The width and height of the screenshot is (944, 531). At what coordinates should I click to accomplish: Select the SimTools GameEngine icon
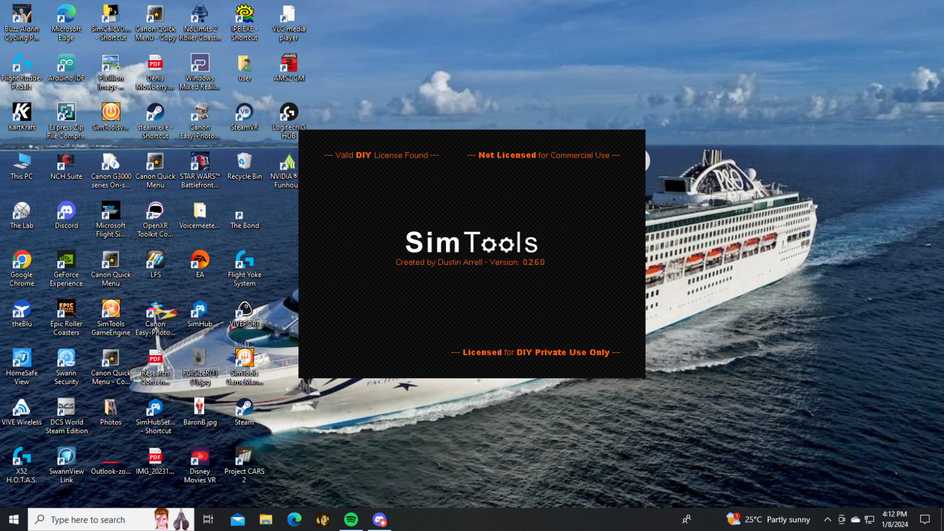pyautogui.click(x=111, y=317)
